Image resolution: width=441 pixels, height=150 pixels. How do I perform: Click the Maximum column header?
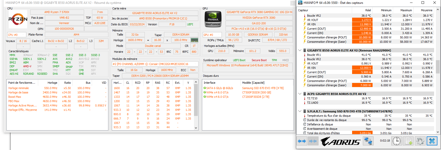click(403, 10)
